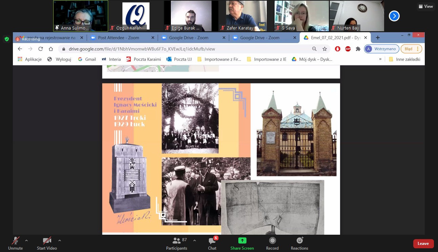Expand the arrow next to Participants
This screenshot has width=438, height=252.
coord(195,240)
